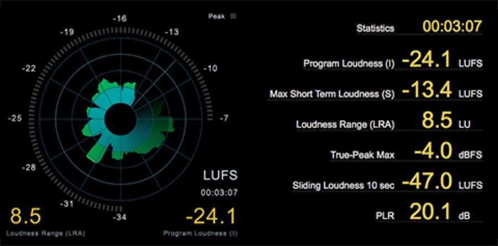Select the Max Short Term Loudness (S) label
The width and height of the screenshot is (498, 246).
(x=332, y=94)
